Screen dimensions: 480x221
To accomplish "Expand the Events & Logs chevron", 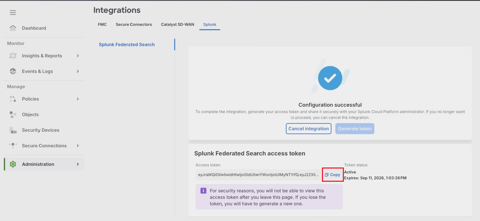I will coord(78,71).
